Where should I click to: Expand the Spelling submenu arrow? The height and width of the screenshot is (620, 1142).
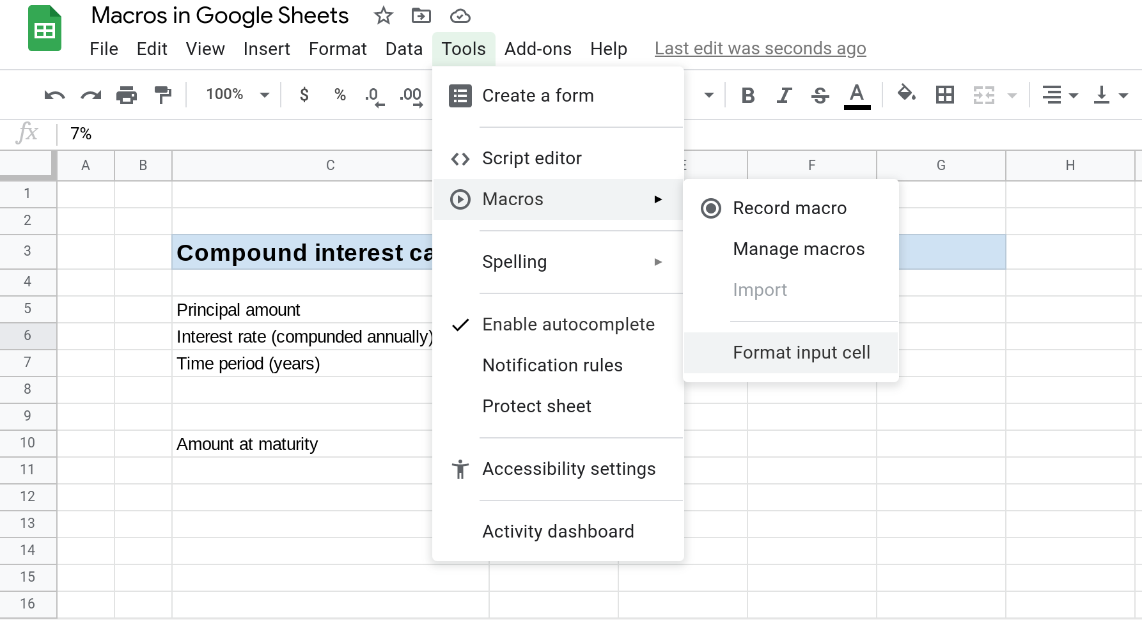click(x=658, y=262)
